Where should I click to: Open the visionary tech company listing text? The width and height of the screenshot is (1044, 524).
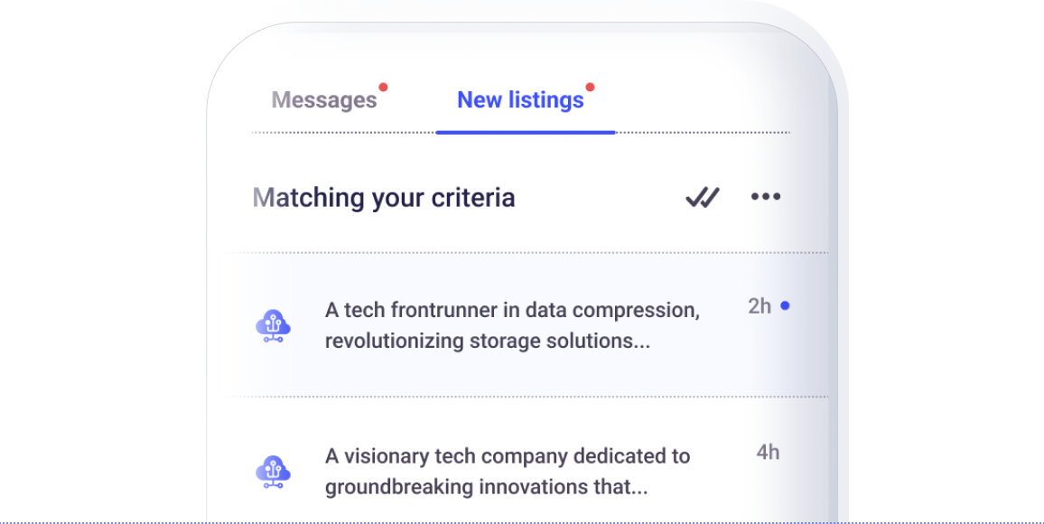coord(508,472)
